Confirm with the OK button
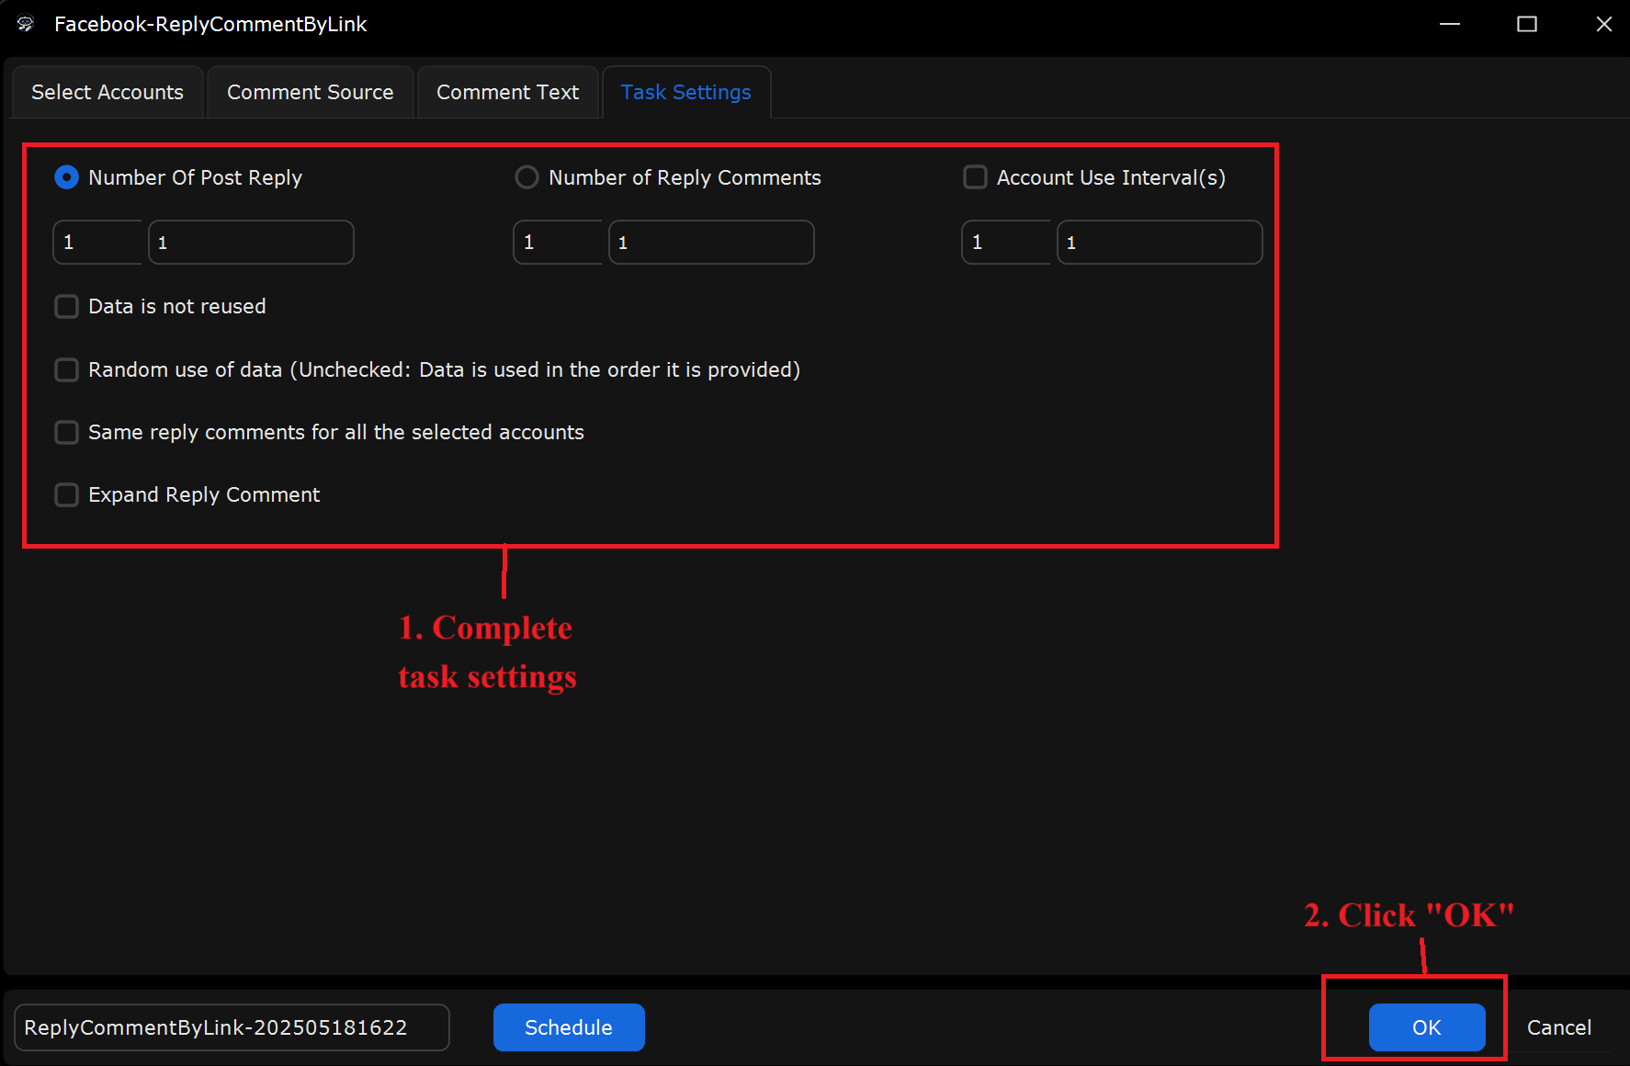1630x1066 pixels. [1427, 1027]
